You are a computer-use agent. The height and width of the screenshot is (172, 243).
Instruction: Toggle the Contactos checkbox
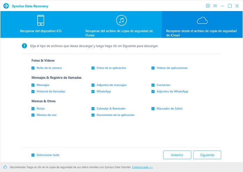[x=153, y=85]
